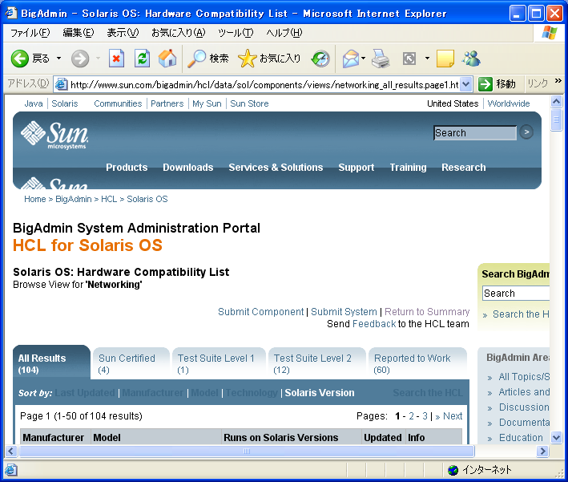Switch to the Sun Certified (4) tab

131,363
